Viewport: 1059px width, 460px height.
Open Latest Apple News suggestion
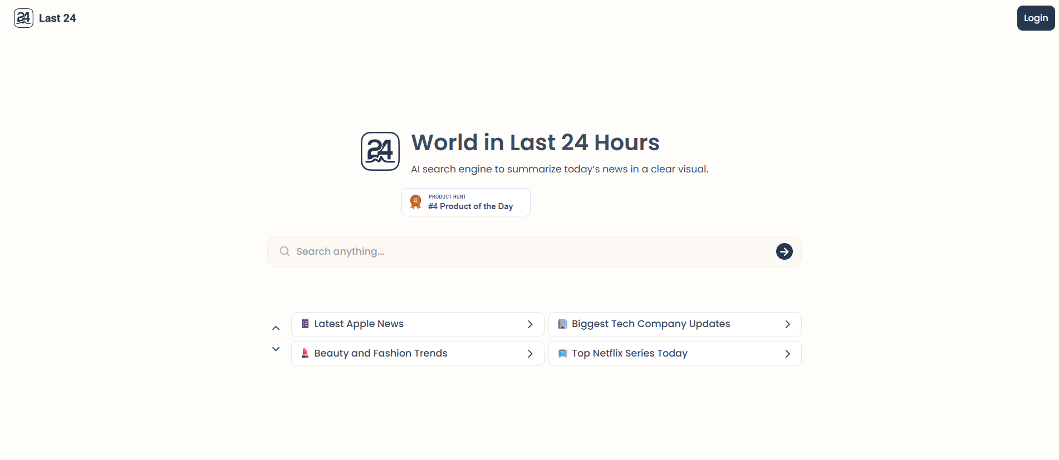(x=418, y=324)
